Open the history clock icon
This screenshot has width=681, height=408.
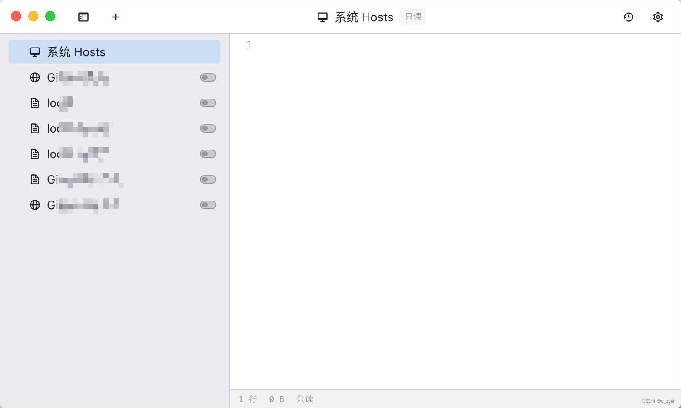point(628,17)
